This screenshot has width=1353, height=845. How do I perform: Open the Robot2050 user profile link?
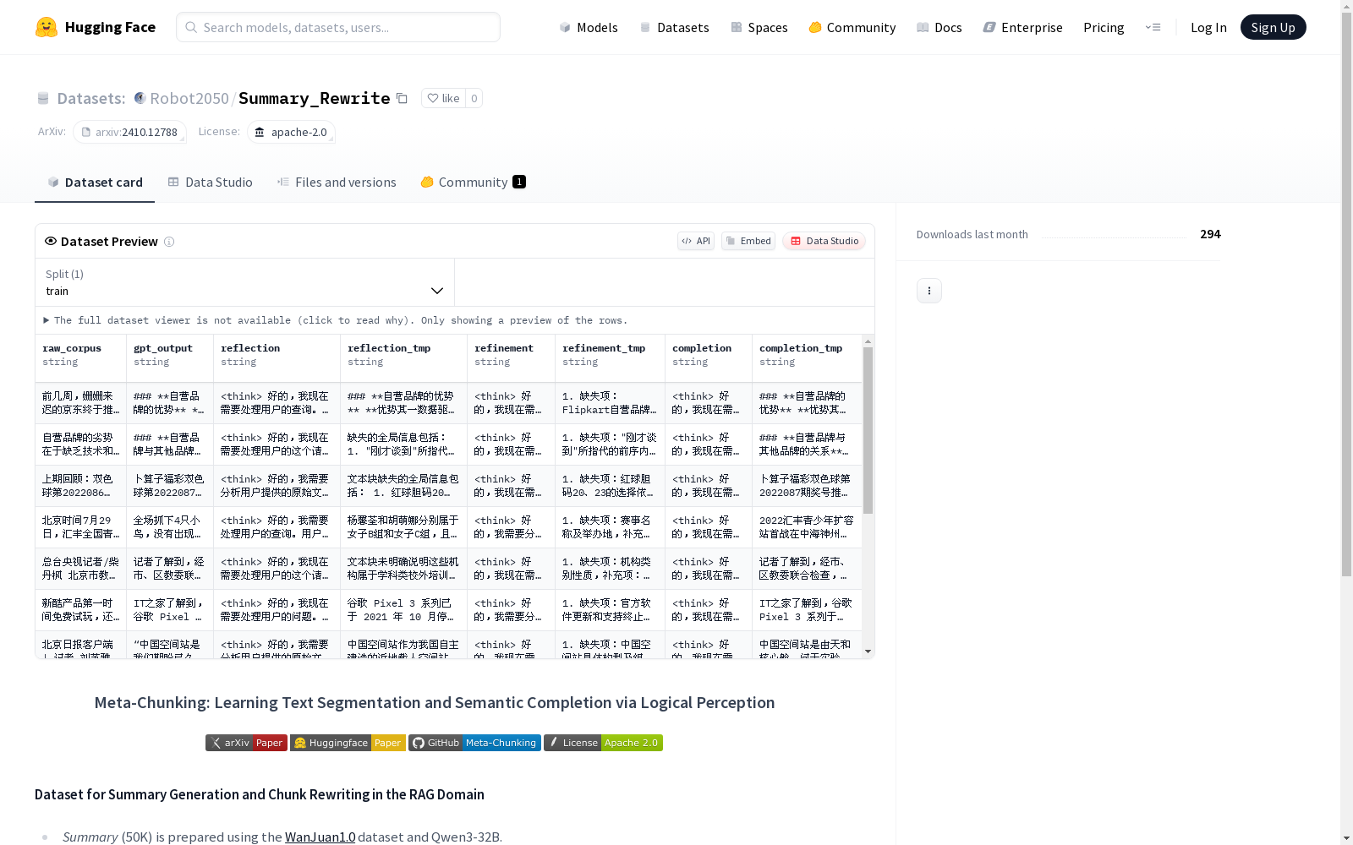[x=189, y=98]
